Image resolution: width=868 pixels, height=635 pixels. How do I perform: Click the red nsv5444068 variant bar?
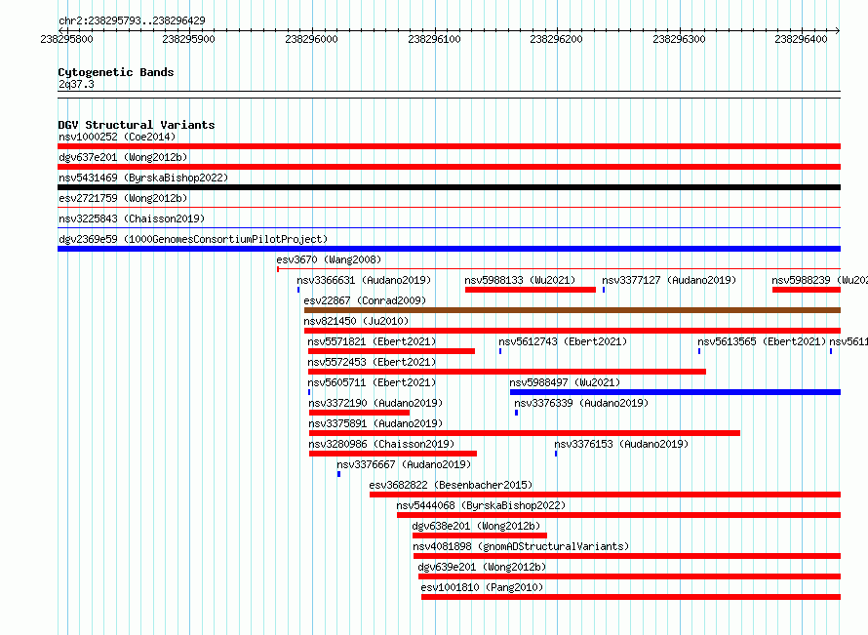[618, 515]
